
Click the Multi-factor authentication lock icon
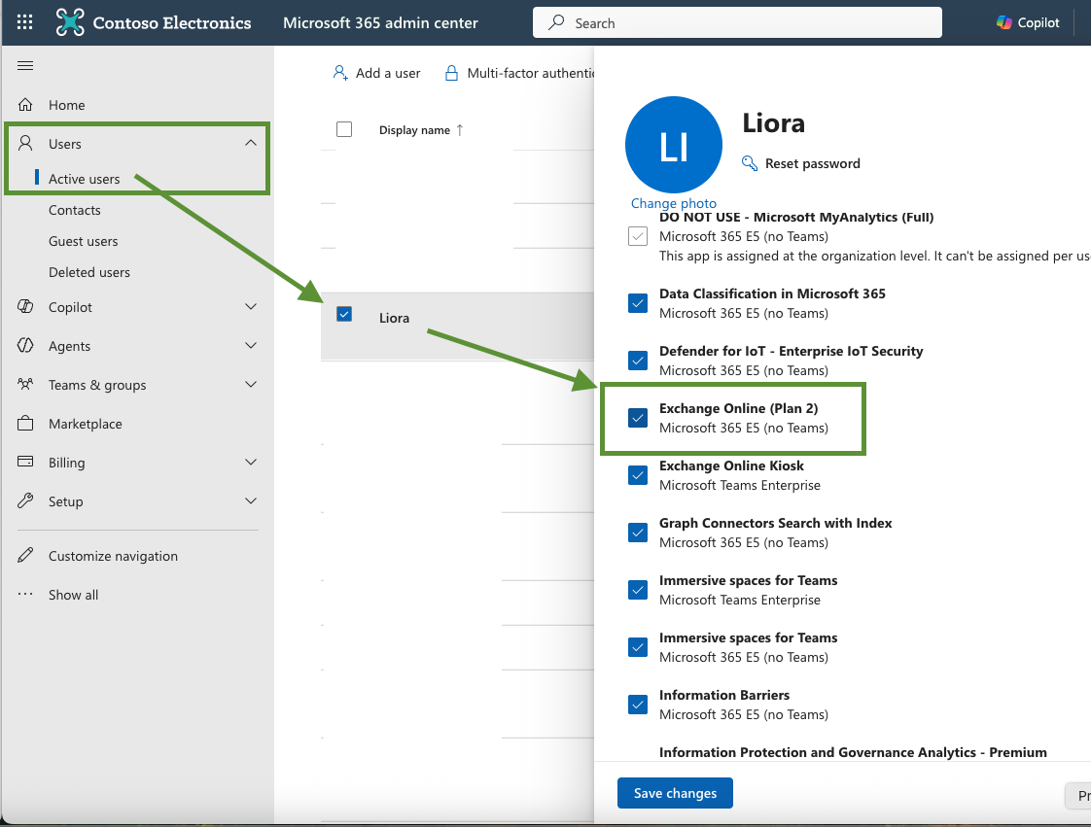click(x=451, y=73)
